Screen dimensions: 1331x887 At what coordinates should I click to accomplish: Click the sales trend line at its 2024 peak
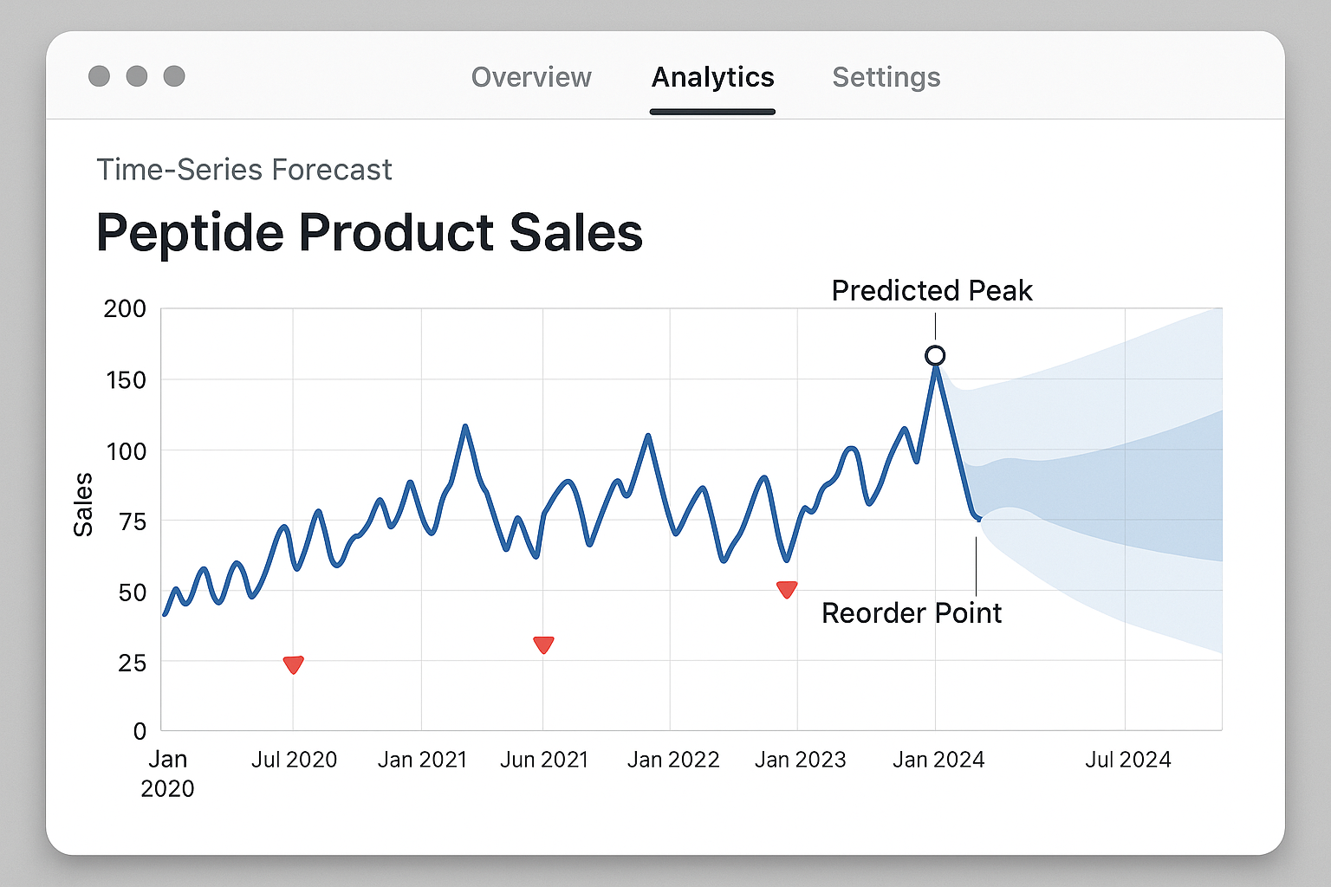pos(934,368)
